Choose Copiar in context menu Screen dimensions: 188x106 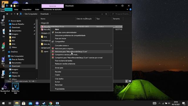[82, 75]
